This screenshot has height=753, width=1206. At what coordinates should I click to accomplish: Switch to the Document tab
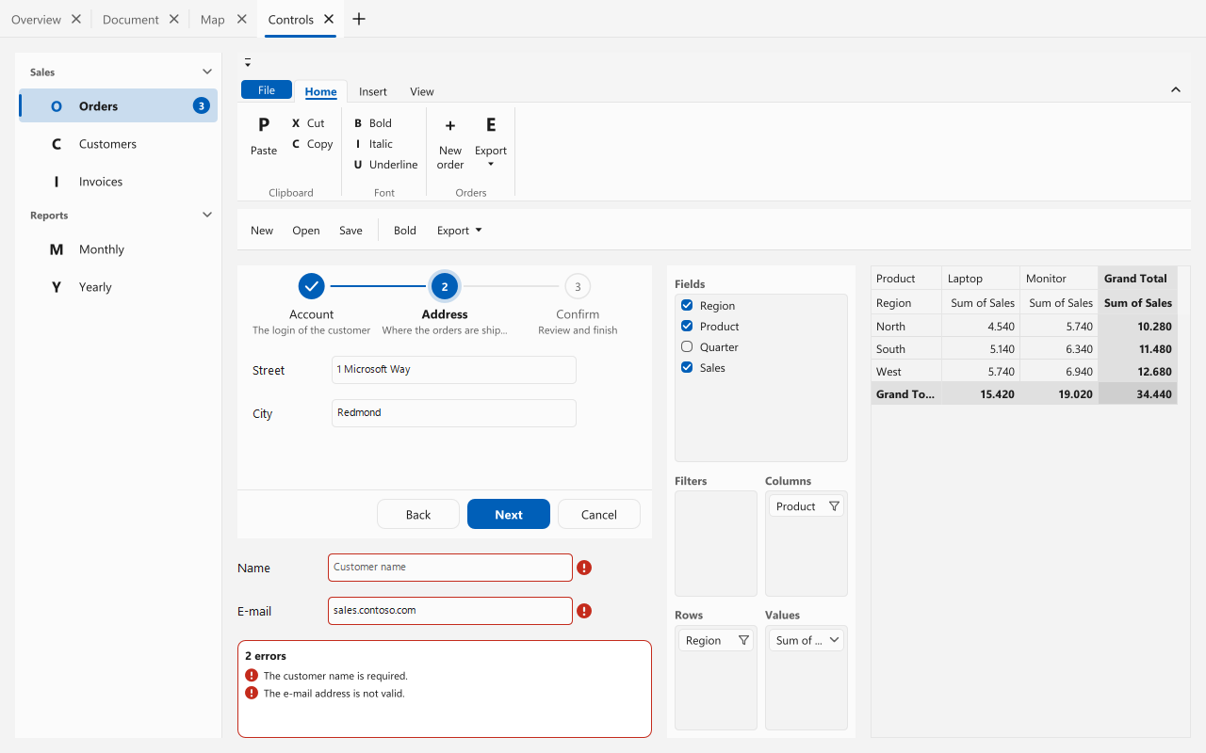point(130,19)
